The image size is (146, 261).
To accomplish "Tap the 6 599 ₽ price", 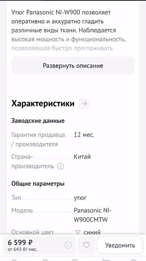I will pos(20,242).
